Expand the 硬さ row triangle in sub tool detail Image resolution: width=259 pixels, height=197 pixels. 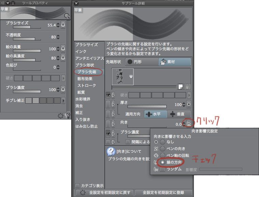[x=113, y=95]
